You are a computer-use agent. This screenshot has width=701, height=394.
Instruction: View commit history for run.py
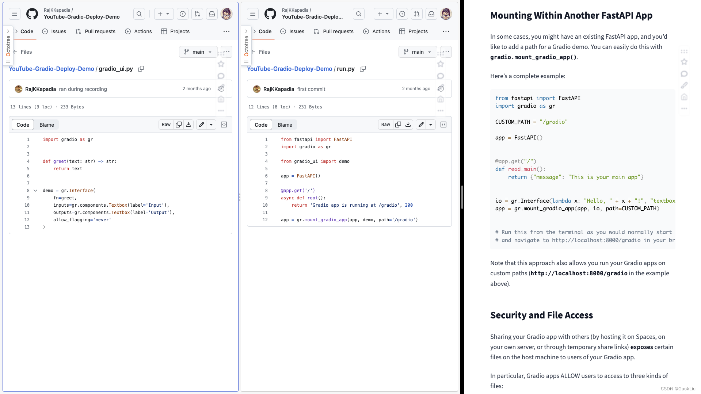click(441, 89)
